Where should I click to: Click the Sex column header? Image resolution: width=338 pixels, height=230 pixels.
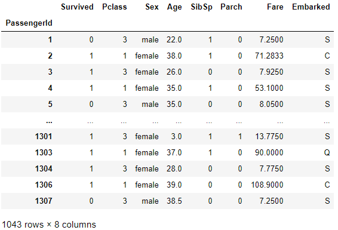pos(152,7)
